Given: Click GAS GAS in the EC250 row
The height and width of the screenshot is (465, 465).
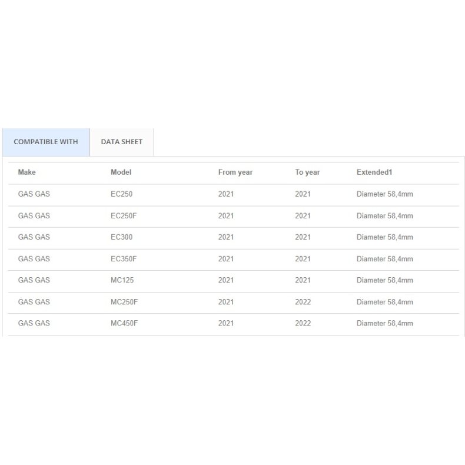Looking at the screenshot, I should tap(34, 194).
